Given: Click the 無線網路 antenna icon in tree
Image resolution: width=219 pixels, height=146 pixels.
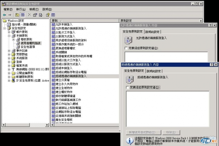Looking at the screenshot, I should [x=13, y=69].
